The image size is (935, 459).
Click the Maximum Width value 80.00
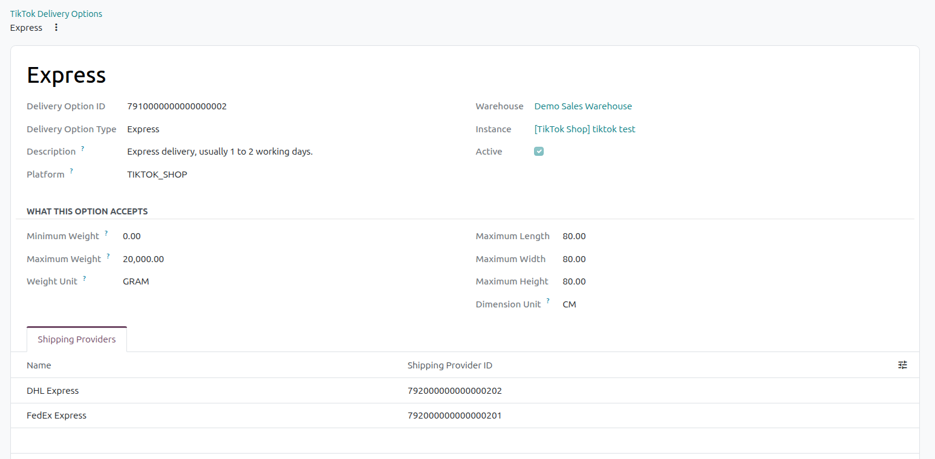click(574, 259)
